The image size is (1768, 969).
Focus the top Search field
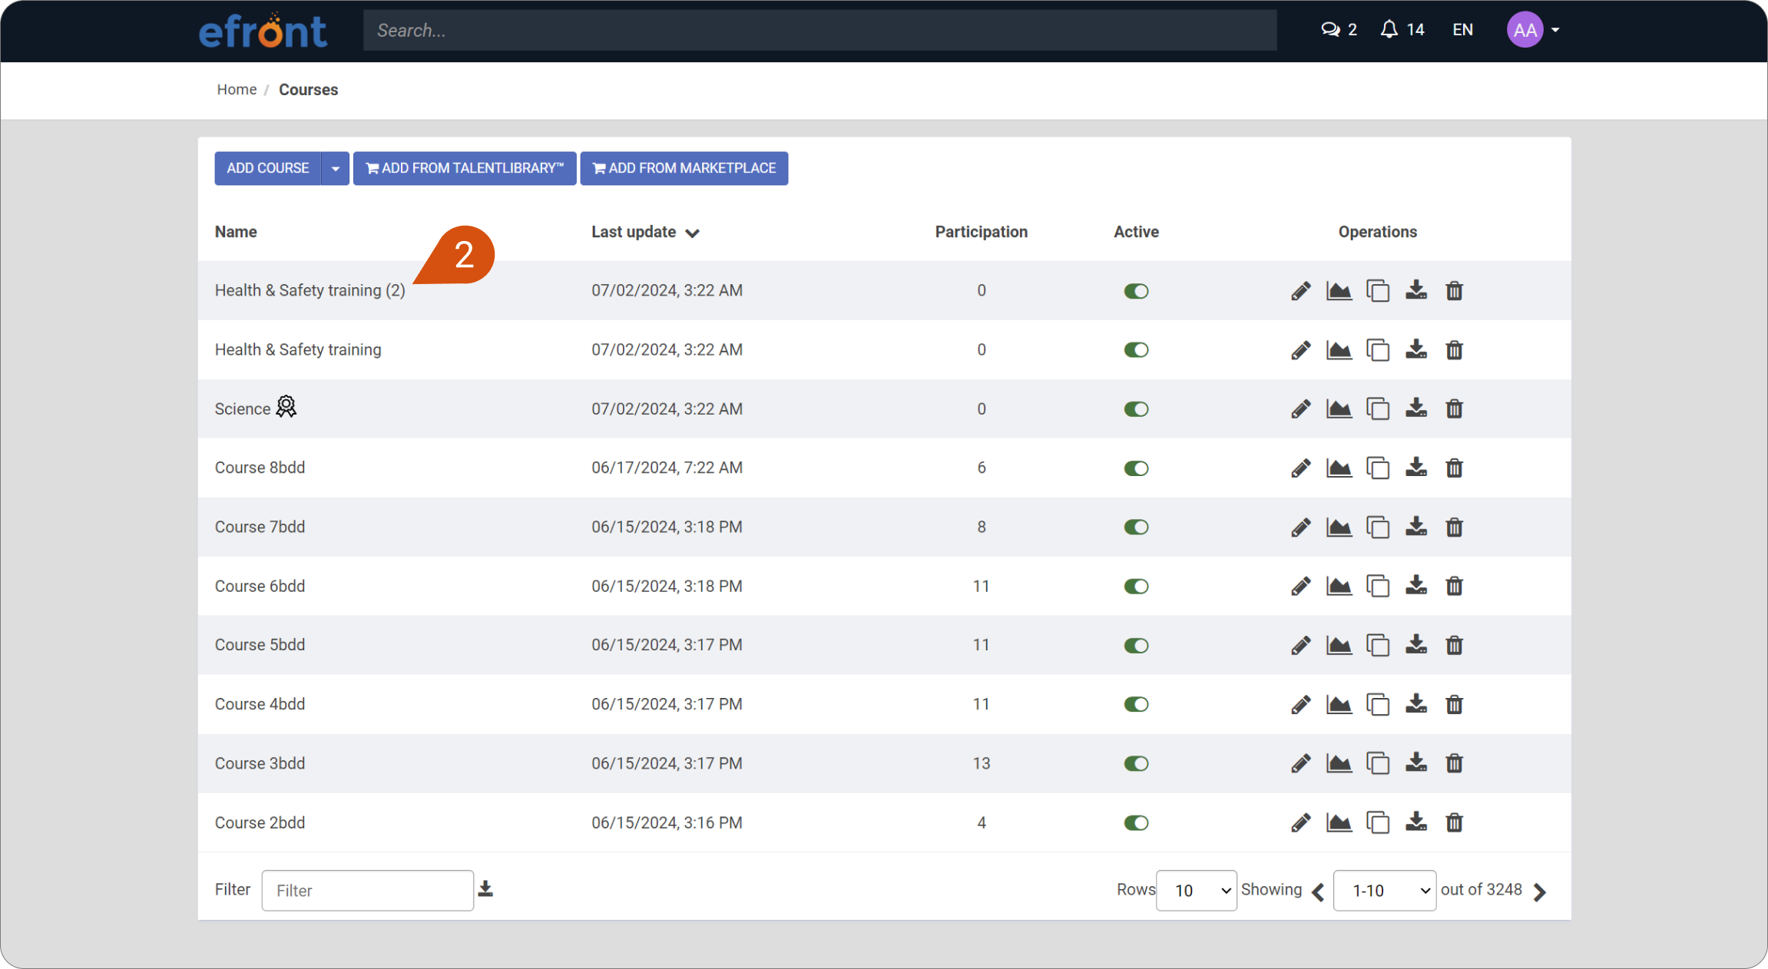pos(819,30)
